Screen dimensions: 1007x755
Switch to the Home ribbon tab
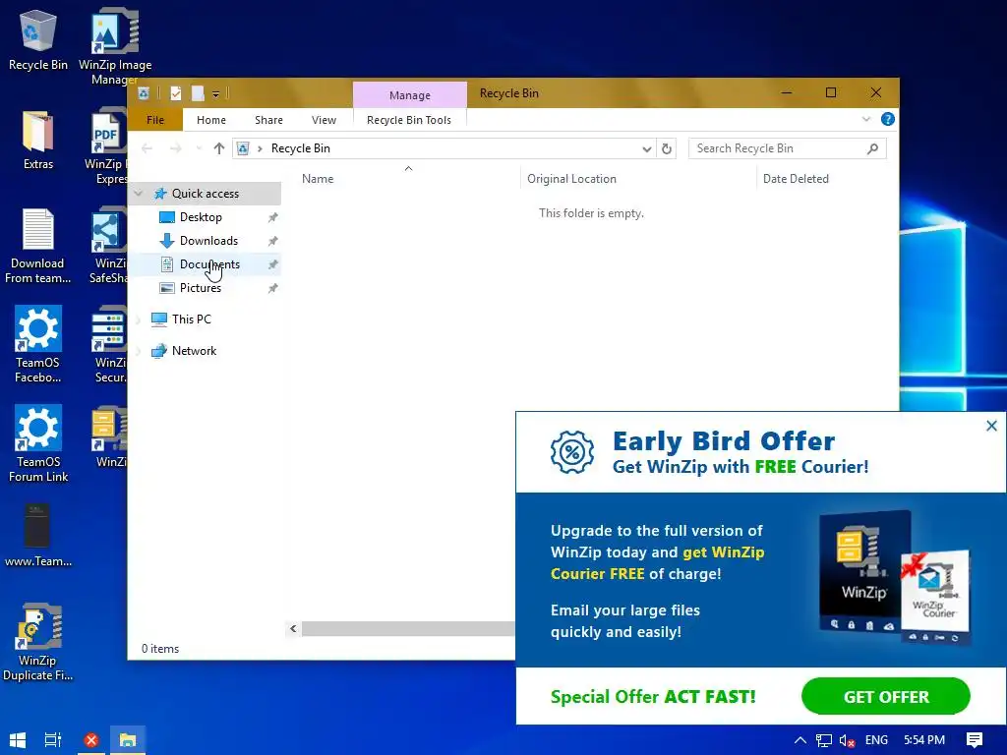[211, 120]
